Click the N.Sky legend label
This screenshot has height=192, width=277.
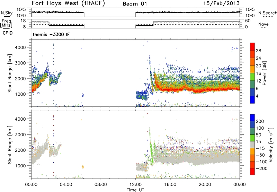tap(7, 13)
